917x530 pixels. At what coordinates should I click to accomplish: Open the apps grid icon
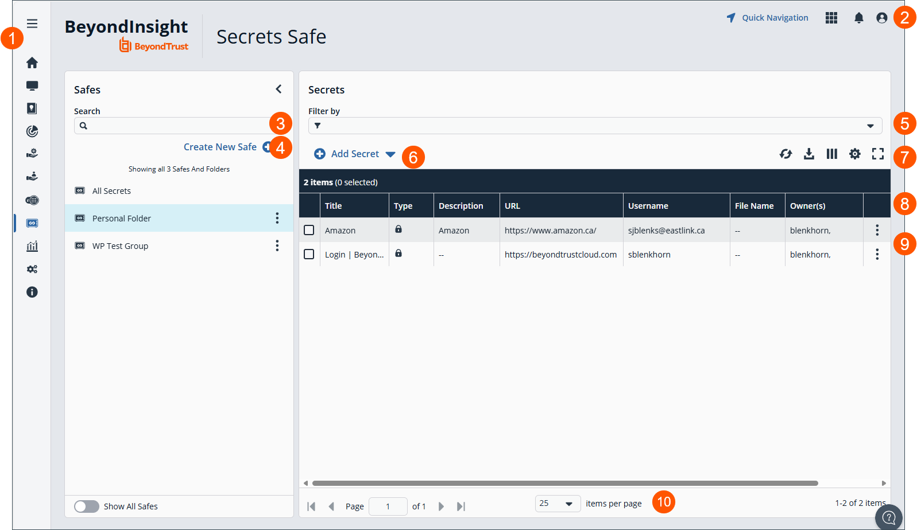(x=831, y=18)
